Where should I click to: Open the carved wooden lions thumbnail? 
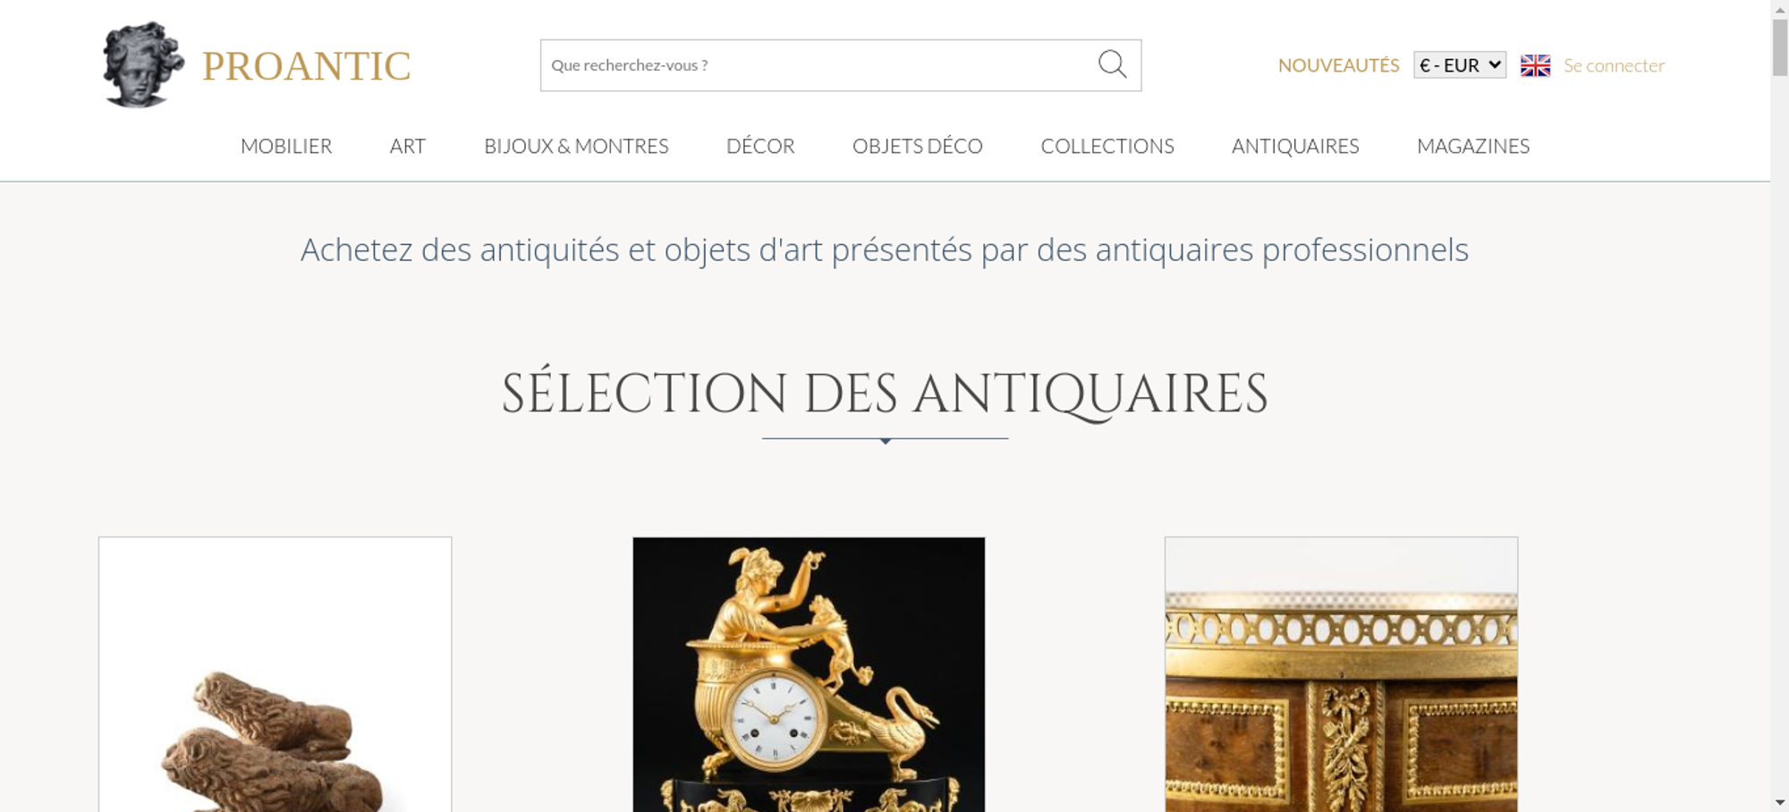tap(275, 674)
